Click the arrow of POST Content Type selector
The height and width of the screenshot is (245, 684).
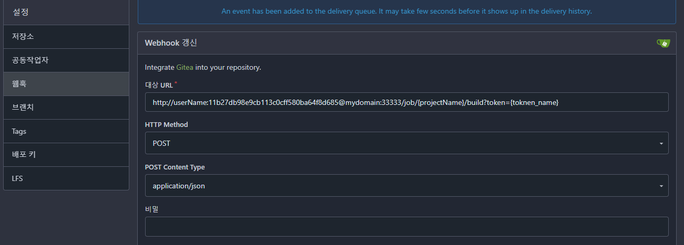click(x=660, y=186)
